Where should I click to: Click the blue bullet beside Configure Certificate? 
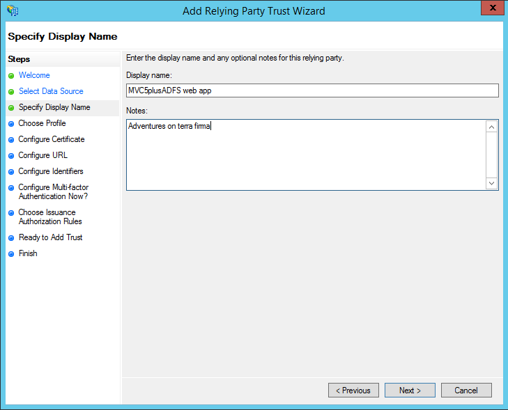coord(11,140)
